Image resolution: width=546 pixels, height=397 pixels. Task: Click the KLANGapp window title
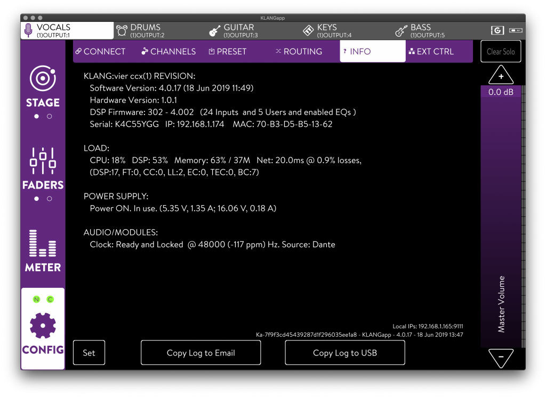coord(272,18)
